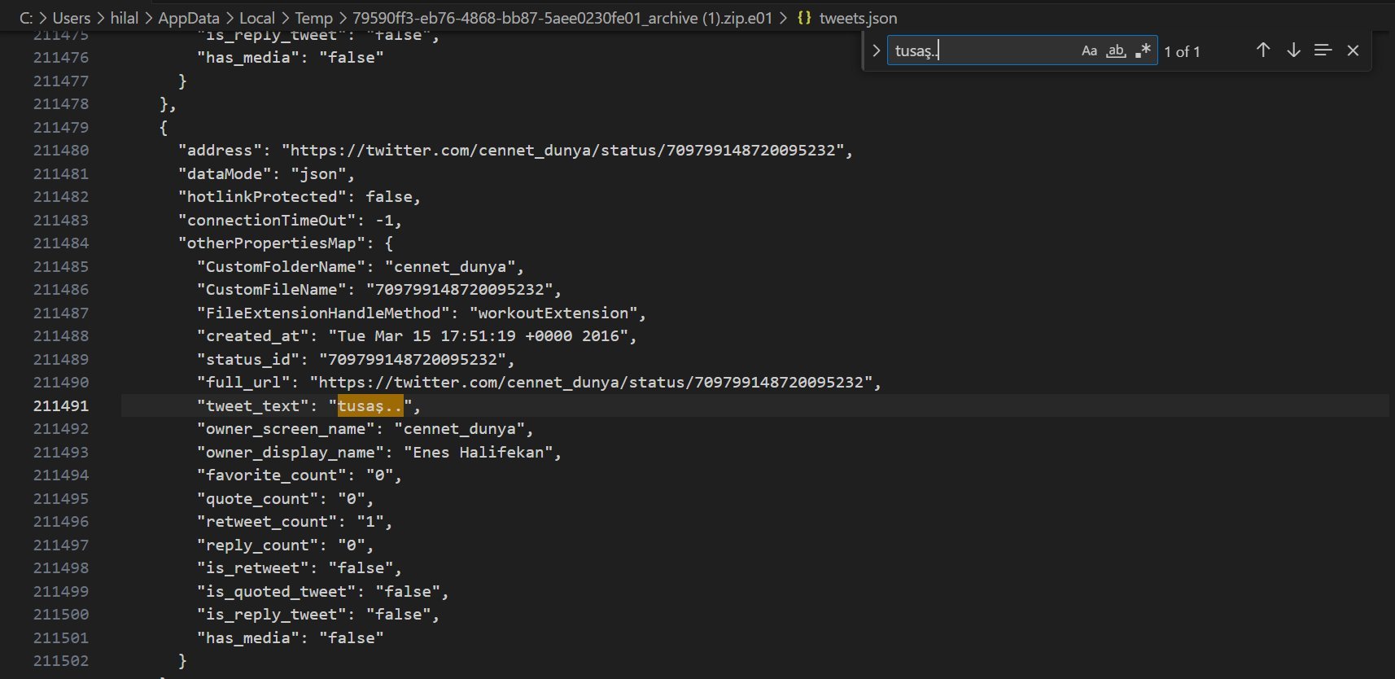Go to next match arrow
This screenshot has height=679, width=1395.
pyautogui.click(x=1293, y=50)
